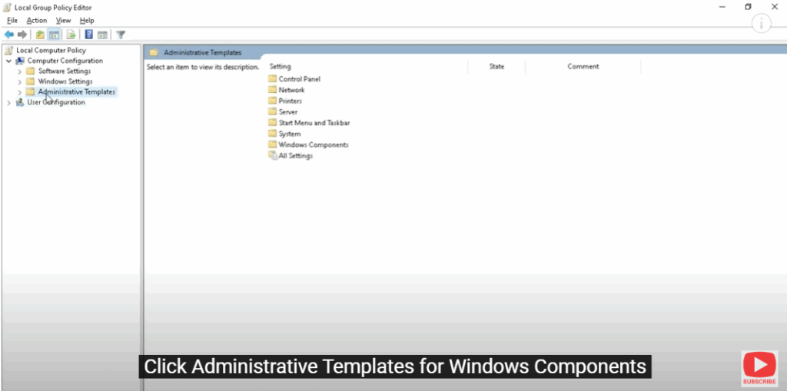Click the Software Settings folder icon in tree
The width and height of the screenshot is (787, 391).
pyautogui.click(x=31, y=71)
